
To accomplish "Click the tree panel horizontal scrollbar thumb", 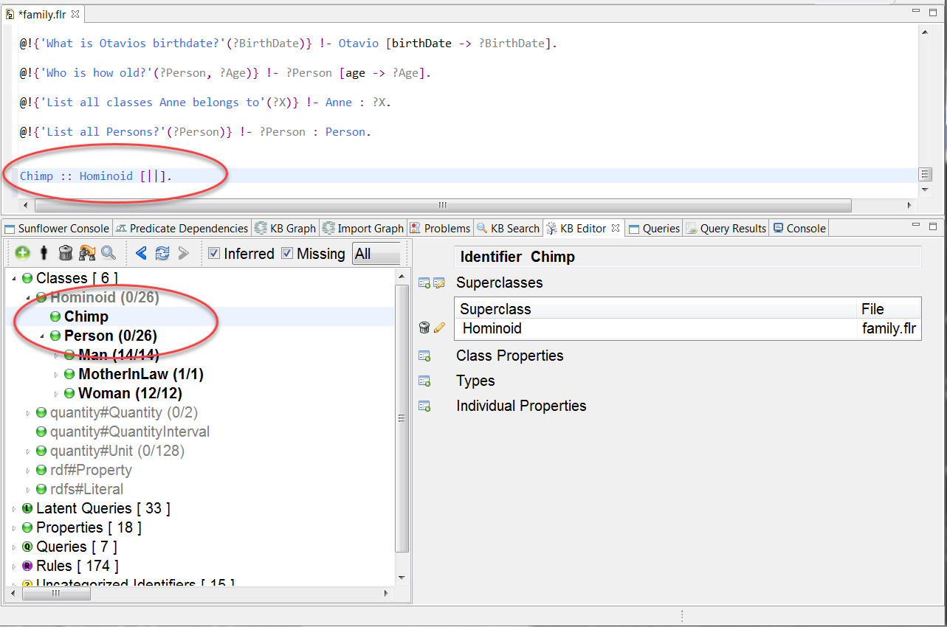I will pos(55,593).
